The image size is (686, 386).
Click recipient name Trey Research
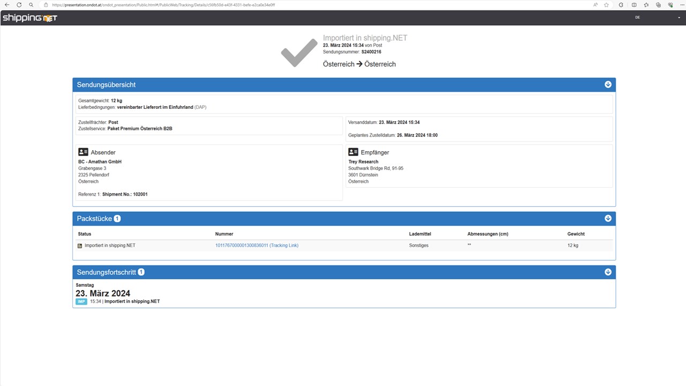363,162
